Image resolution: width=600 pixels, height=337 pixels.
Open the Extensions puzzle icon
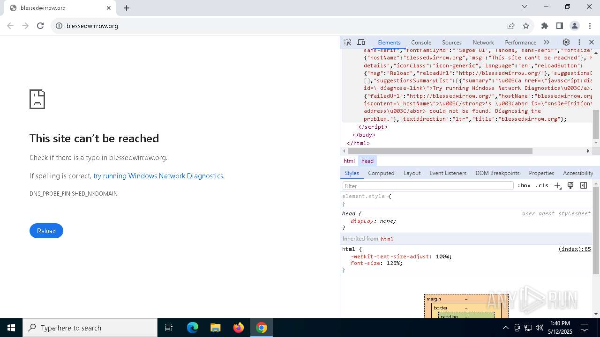[545, 26]
